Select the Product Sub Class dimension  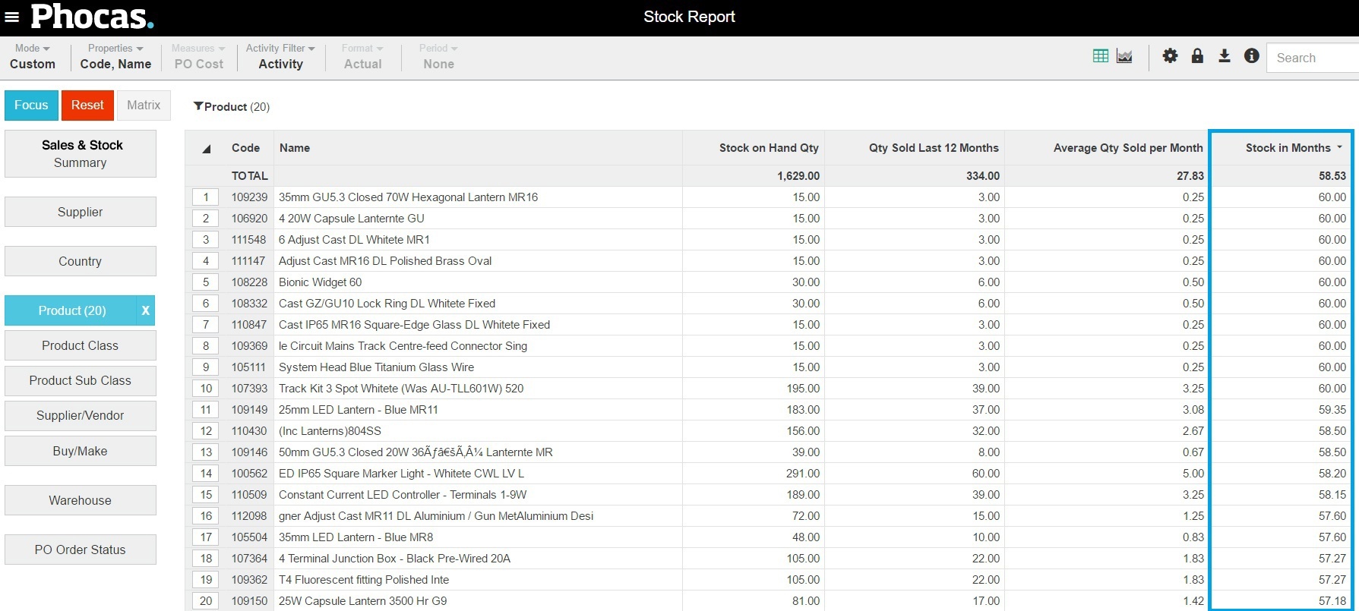tap(81, 380)
